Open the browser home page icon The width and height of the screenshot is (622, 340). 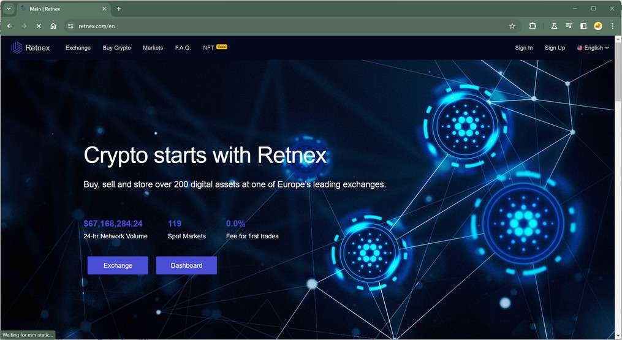tap(53, 26)
